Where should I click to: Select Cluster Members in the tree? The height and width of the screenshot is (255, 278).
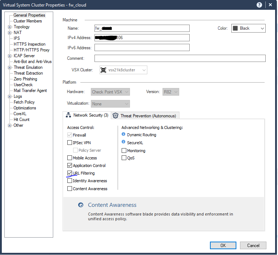pos(28,21)
